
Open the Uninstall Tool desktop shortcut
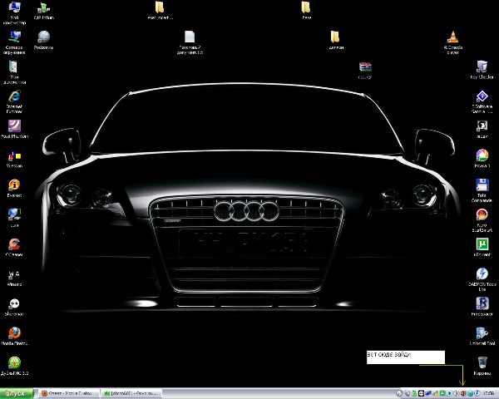pos(482,337)
